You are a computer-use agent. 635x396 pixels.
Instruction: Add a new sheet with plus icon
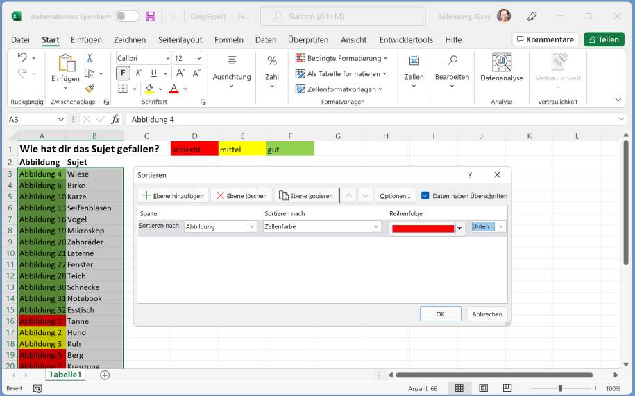pos(105,375)
